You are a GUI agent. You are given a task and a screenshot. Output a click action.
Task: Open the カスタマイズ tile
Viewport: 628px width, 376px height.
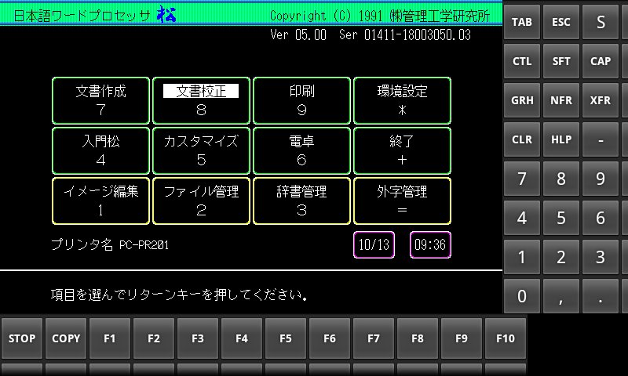pyautogui.click(x=202, y=151)
